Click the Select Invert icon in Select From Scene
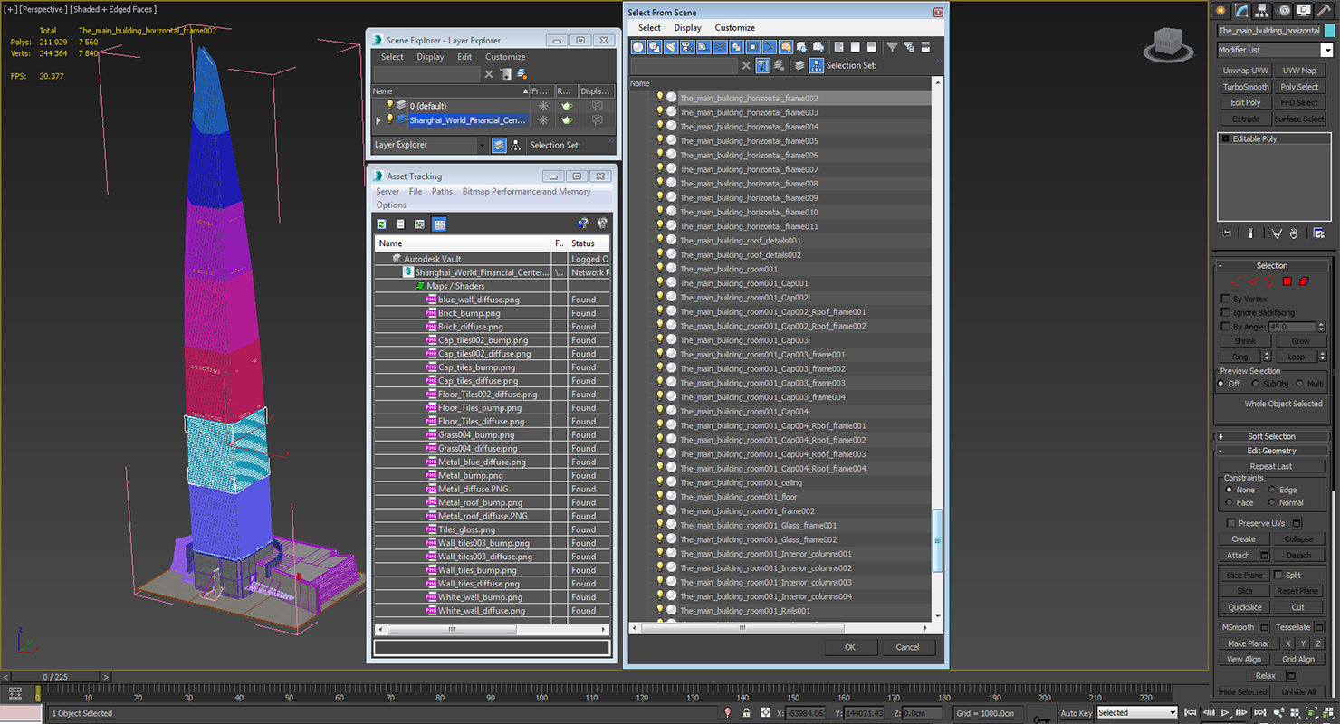This screenshot has height=724, width=1340. [x=871, y=47]
